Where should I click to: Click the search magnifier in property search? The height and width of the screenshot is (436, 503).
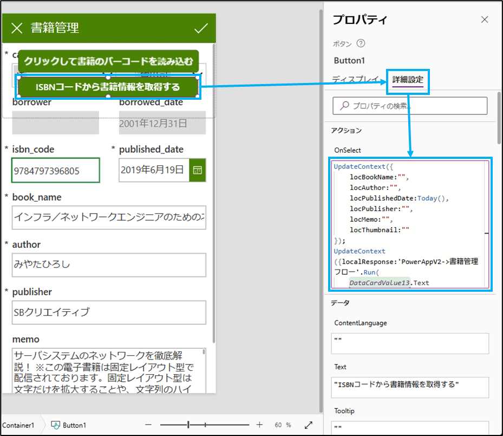344,106
